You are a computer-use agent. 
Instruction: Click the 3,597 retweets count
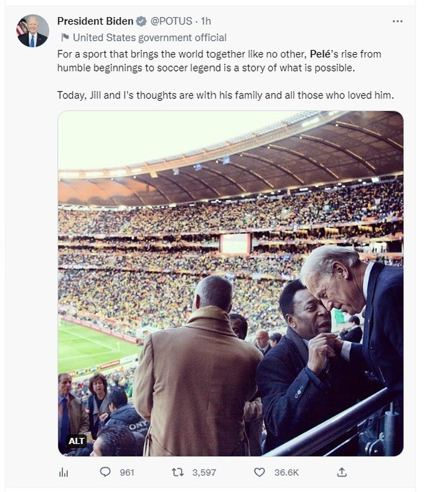[x=204, y=472]
